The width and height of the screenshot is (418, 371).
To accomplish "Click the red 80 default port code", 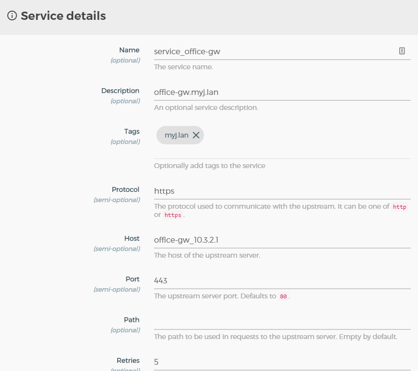I will (x=283, y=296).
